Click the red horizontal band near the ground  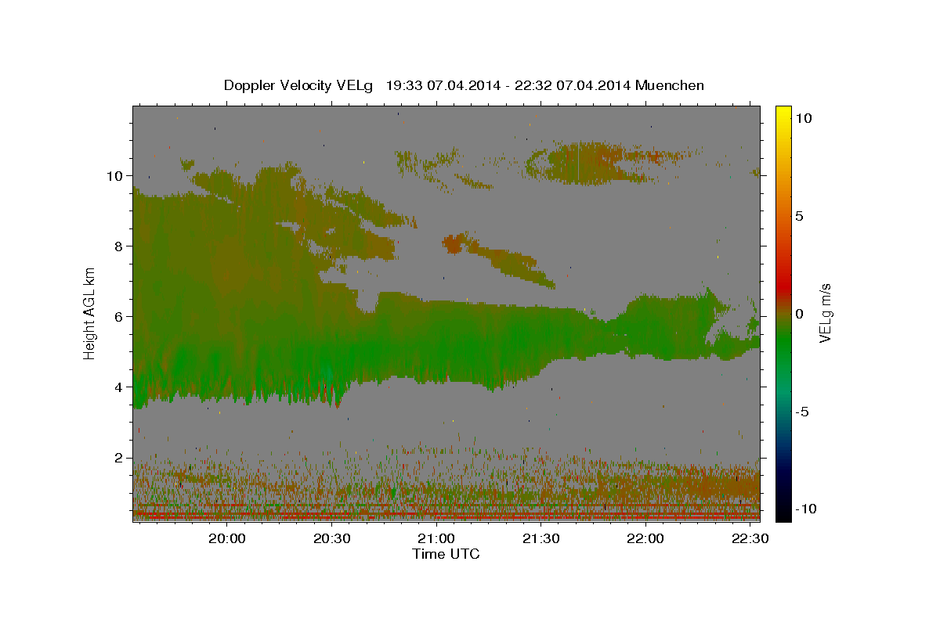click(x=446, y=516)
